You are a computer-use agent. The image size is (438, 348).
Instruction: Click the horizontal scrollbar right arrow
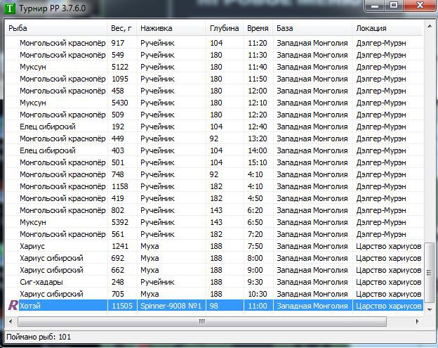click(x=418, y=321)
